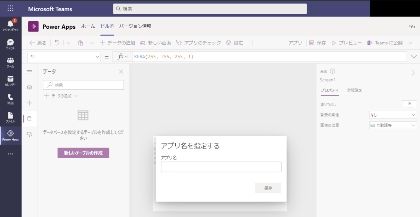The height and width of the screenshot is (217, 420).
Task: Open the 画像の位置 dropdown showing 自動調整
Action: click(393, 125)
